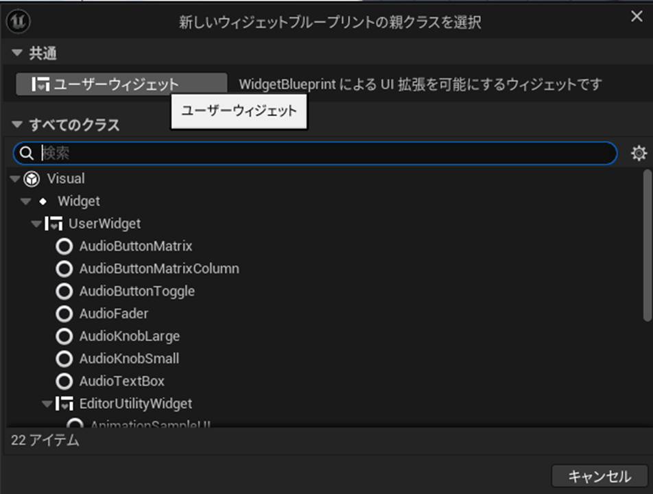
Task: Click the キャンセル button
Action: pos(599,476)
